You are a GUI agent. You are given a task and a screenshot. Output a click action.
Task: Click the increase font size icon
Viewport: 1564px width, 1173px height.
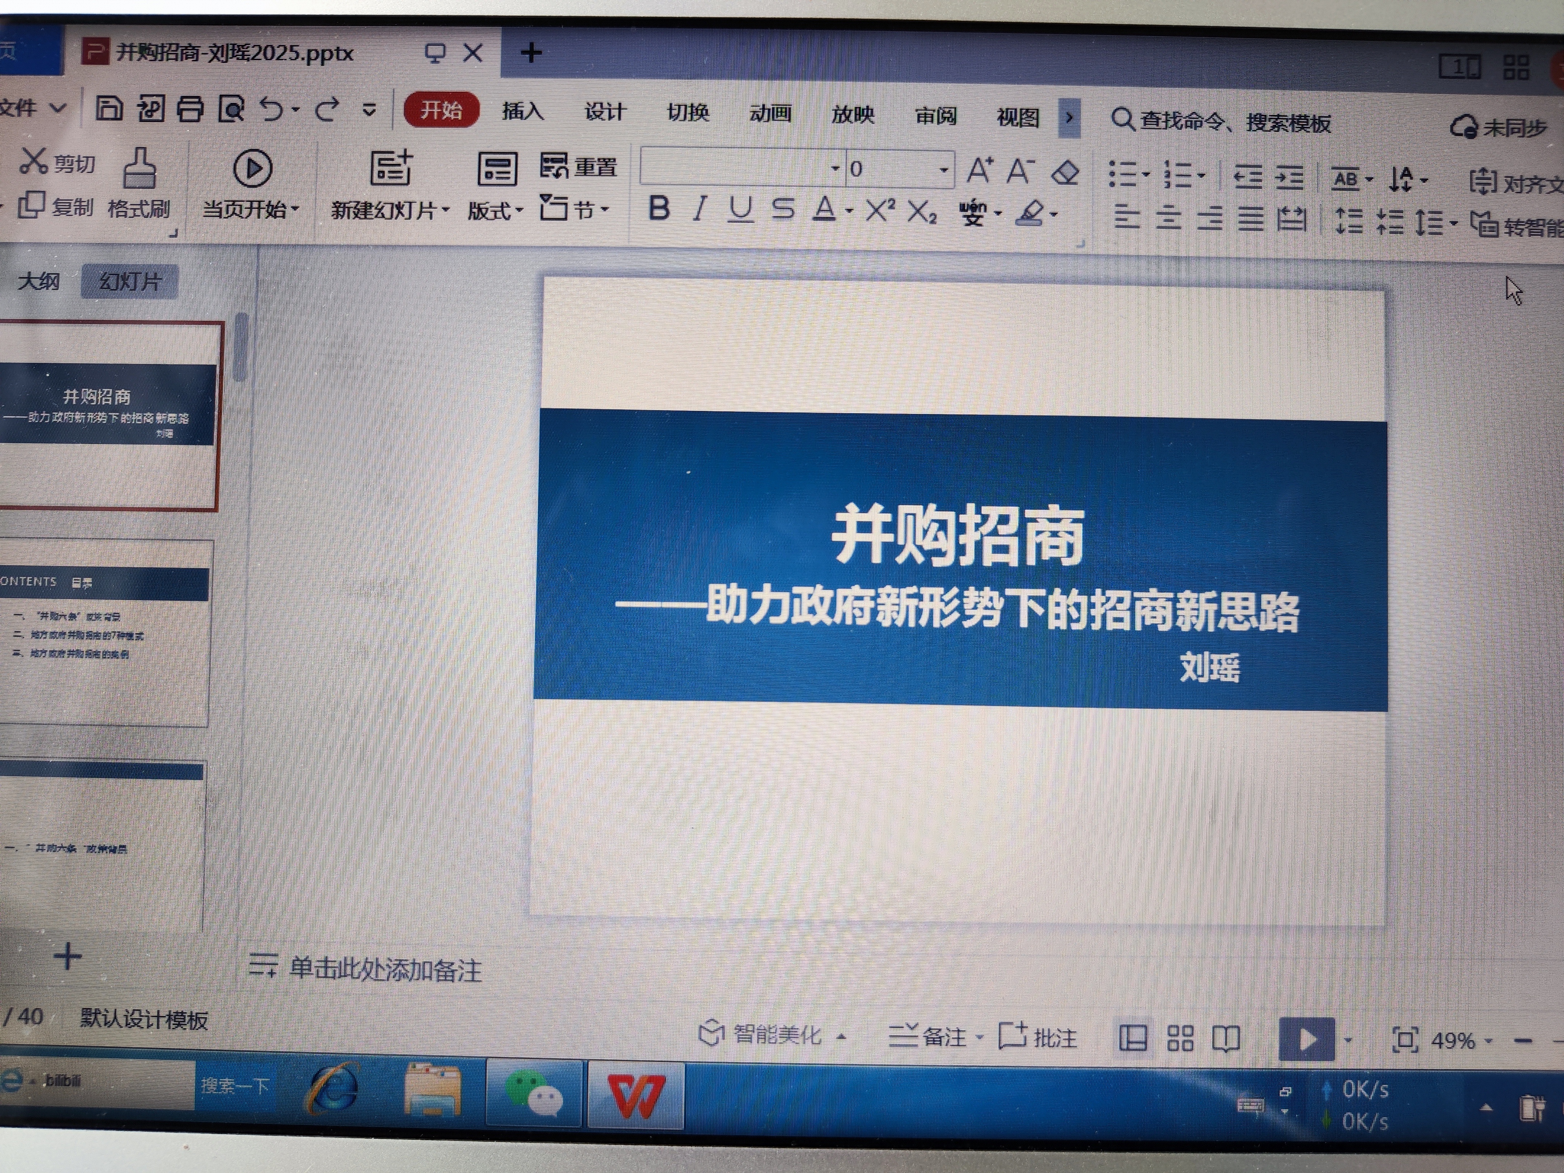coord(980,170)
